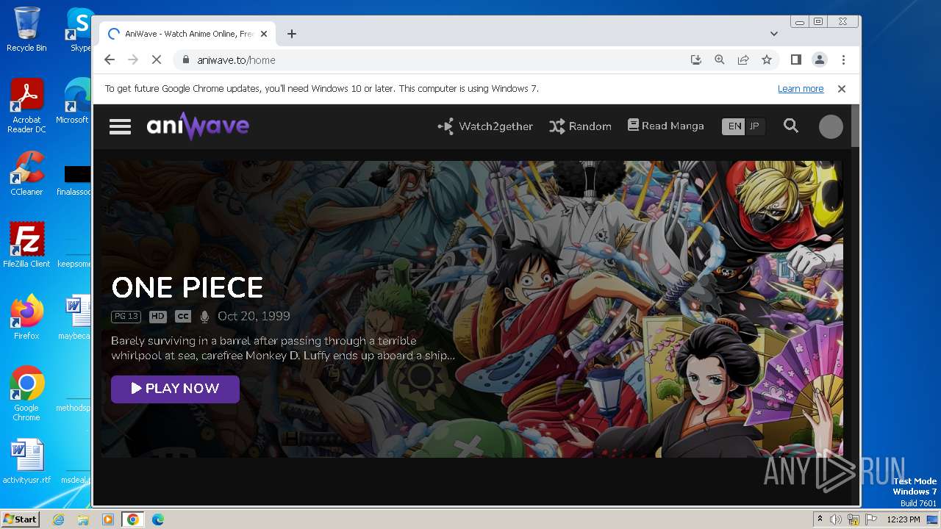The width and height of the screenshot is (941, 529).
Task: Go back in Chrome
Action: 110,60
